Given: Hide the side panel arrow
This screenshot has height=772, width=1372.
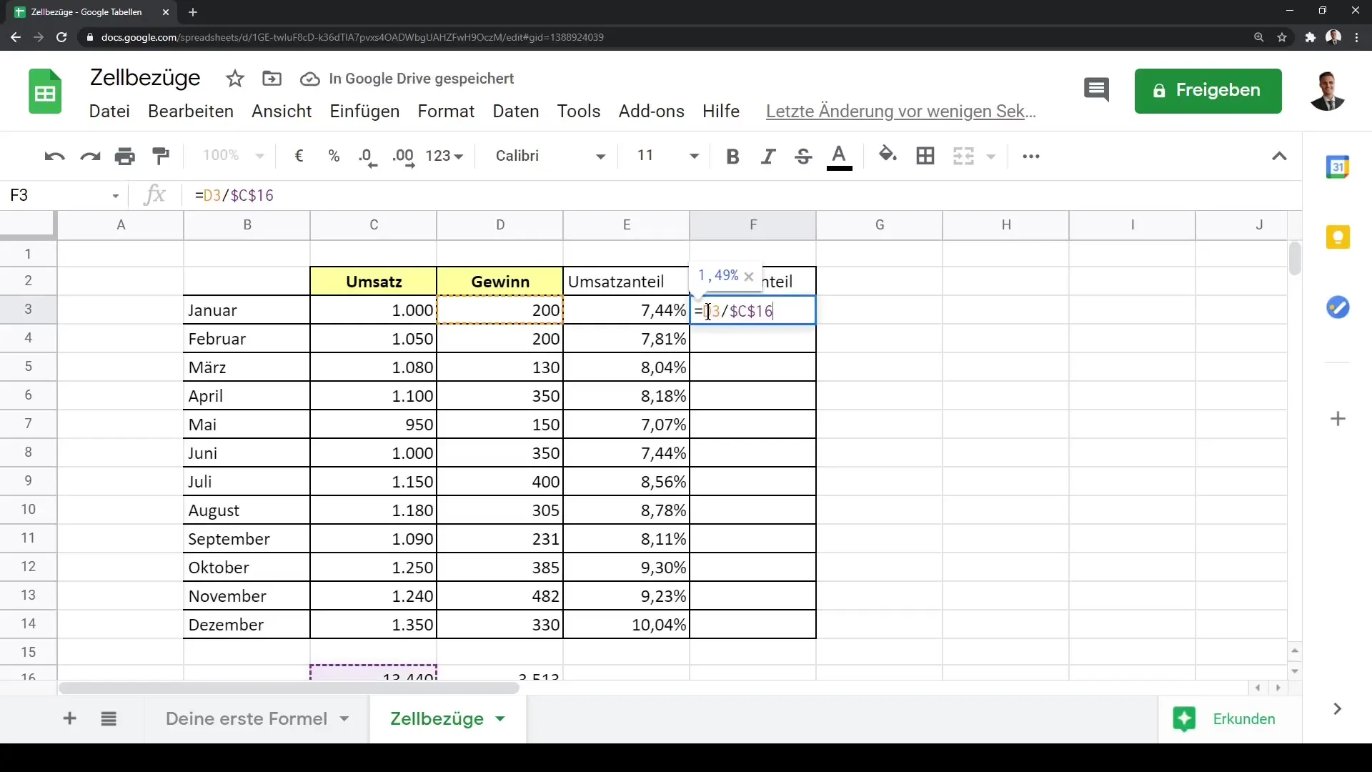Looking at the screenshot, I should coord(1338,709).
